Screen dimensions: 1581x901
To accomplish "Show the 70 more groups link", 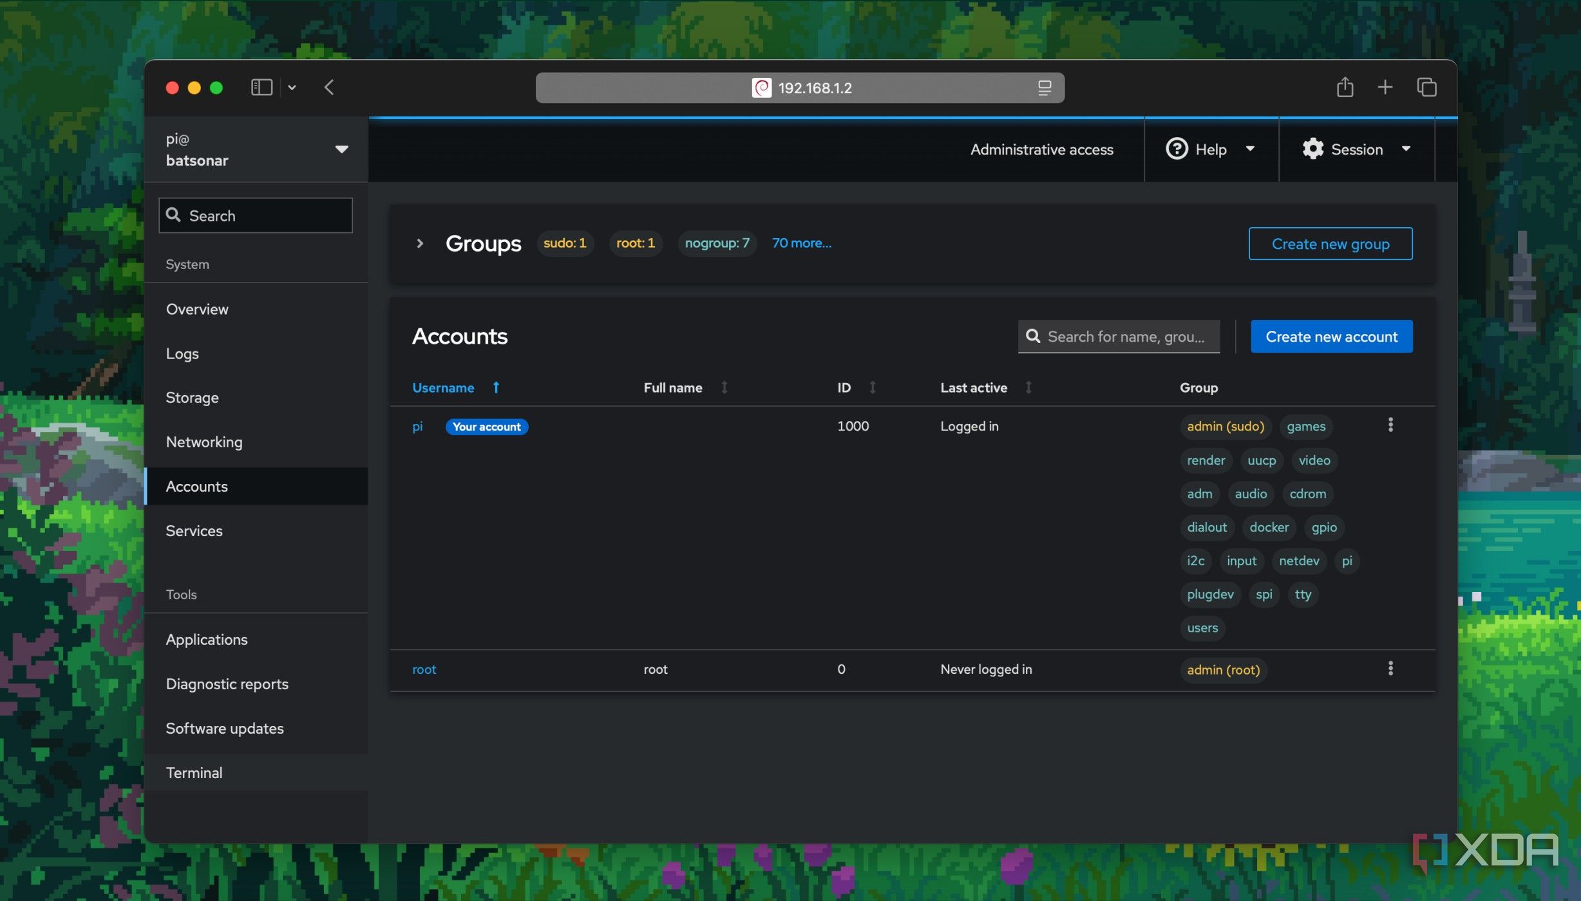I will click(801, 243).
